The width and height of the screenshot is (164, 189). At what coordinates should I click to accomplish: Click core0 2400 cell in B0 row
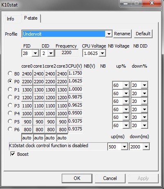(x=27, y=74)
